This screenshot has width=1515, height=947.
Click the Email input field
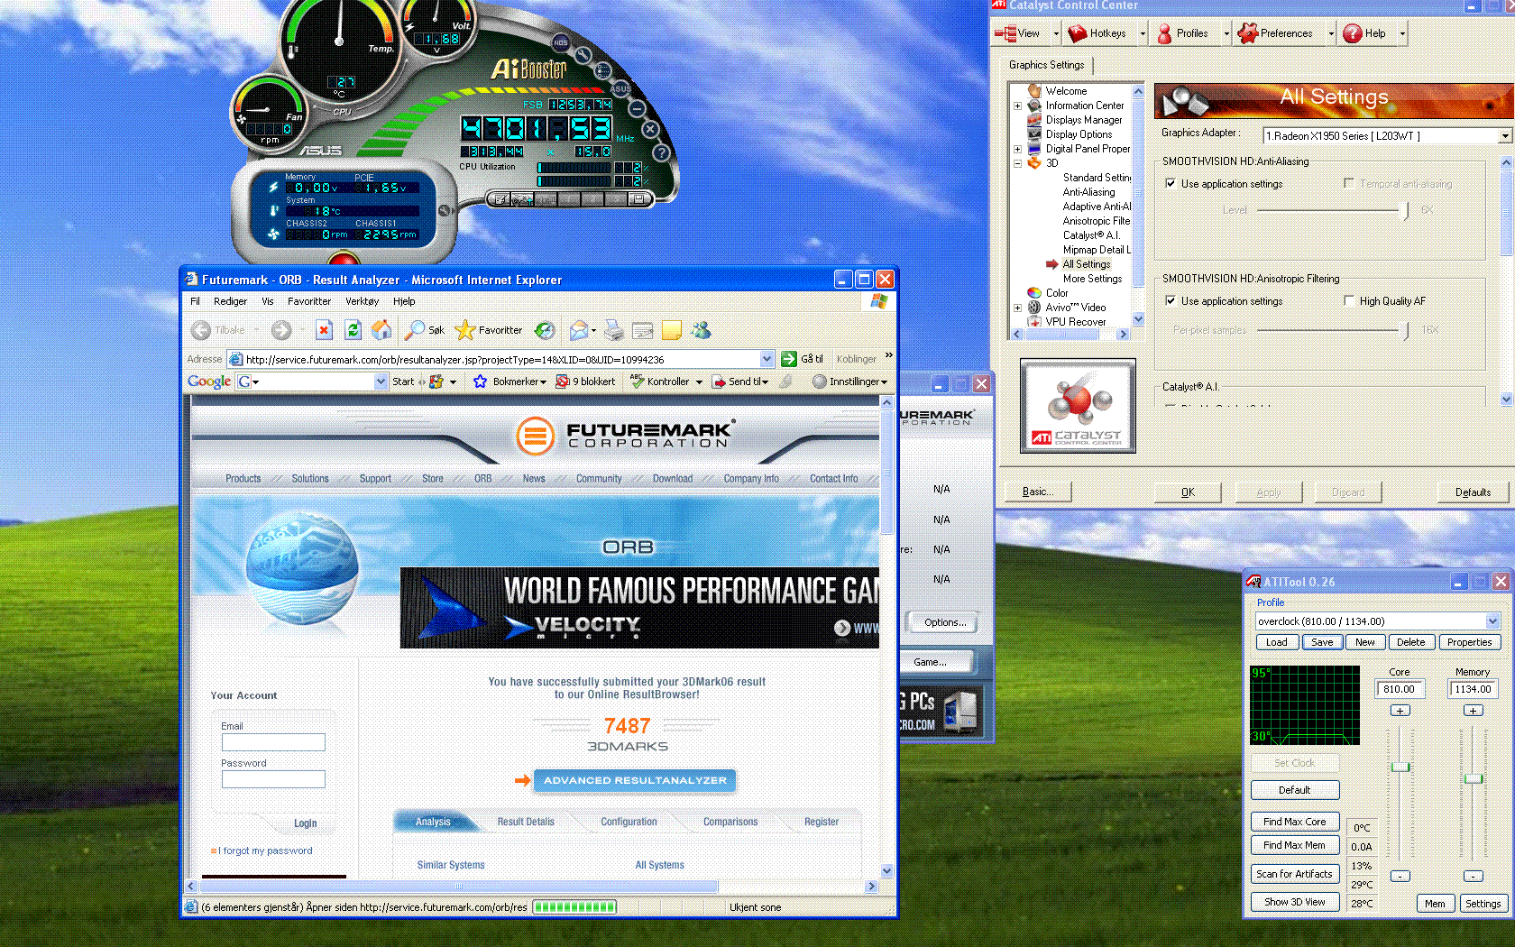273,742
